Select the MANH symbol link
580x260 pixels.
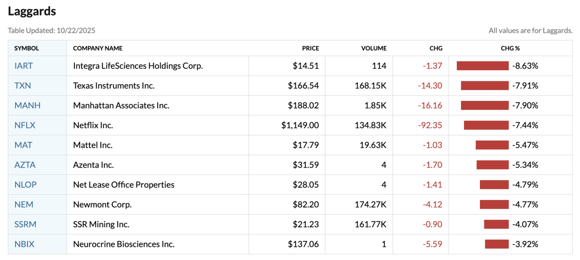[28, 105]
